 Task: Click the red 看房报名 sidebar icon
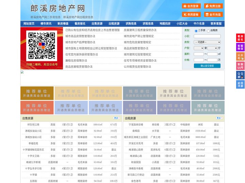[240, 38]
